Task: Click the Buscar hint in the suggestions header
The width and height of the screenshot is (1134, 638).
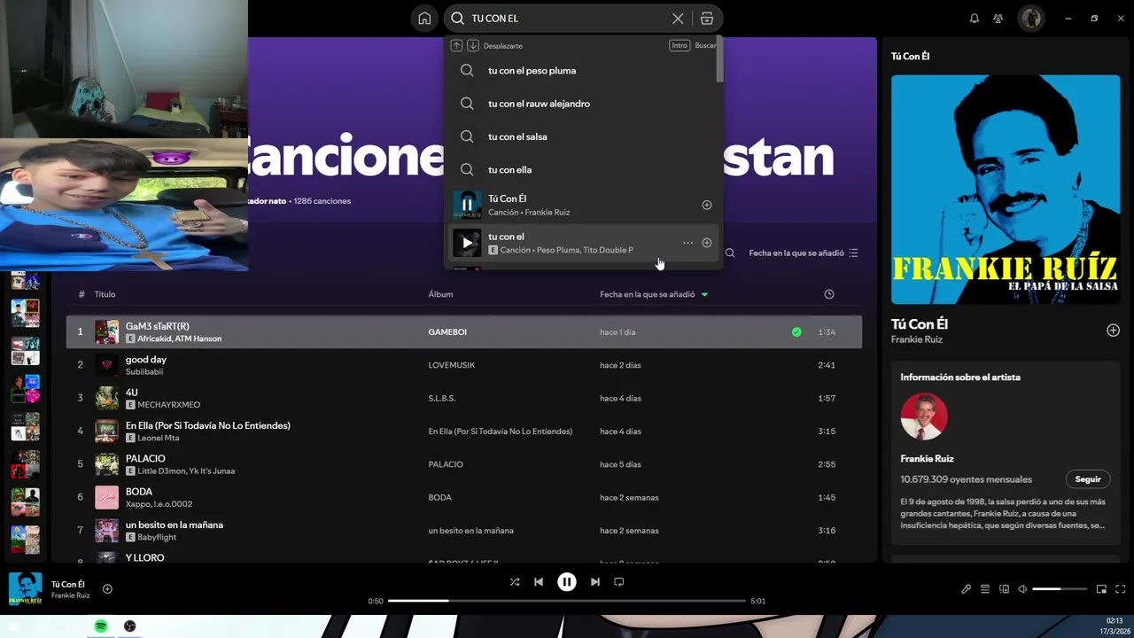Action: (705, 45)
